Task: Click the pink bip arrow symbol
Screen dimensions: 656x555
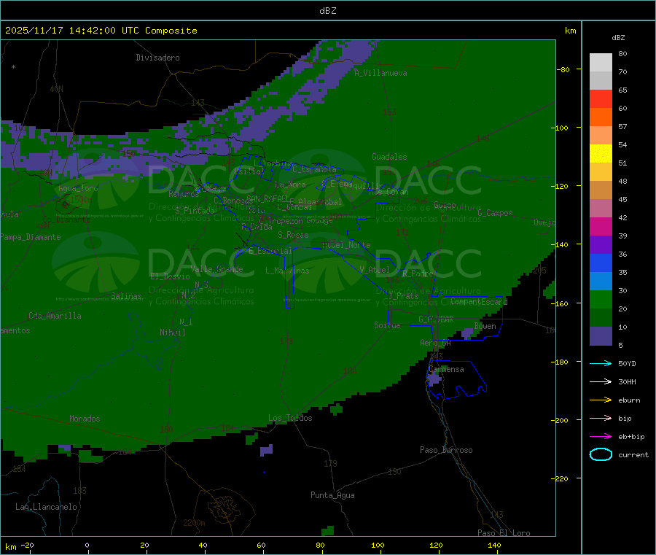Action: 601,418
